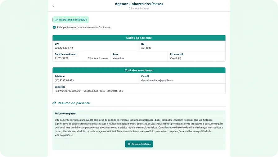Click the RG value 3912049
This screenshot has width=278, height=157.
coord(146,48)
